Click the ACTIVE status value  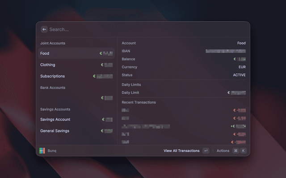point(239,75)
